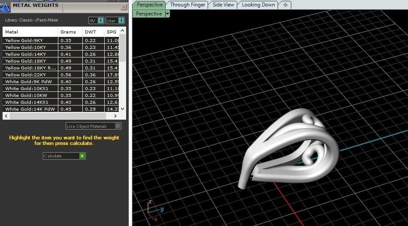This screenshot has height=226, width=408.
Task: Click the vertical scrollbar thumb
Action: pyautogui.click(x=123, y=48)
